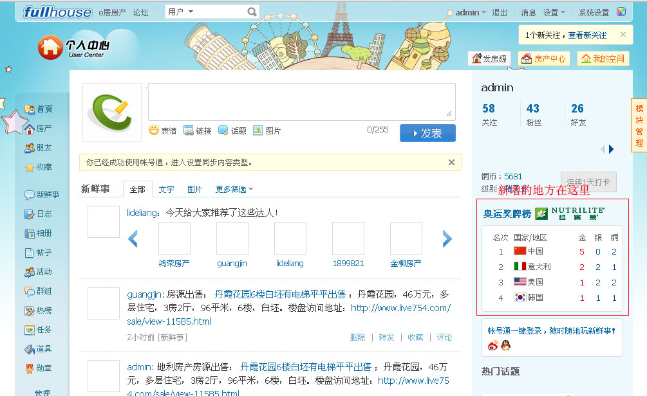Open the 丹霞花园6楼白坯有电梯平出售 listing link
The image size is (647, 396).
[280, 294]
